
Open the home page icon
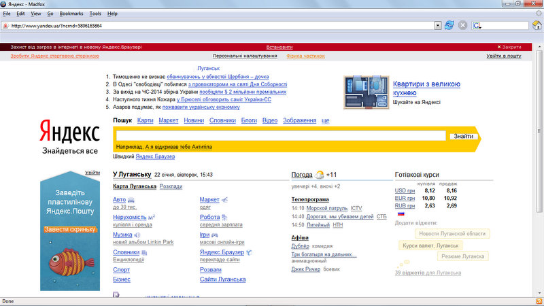click(x=537, y=25)
